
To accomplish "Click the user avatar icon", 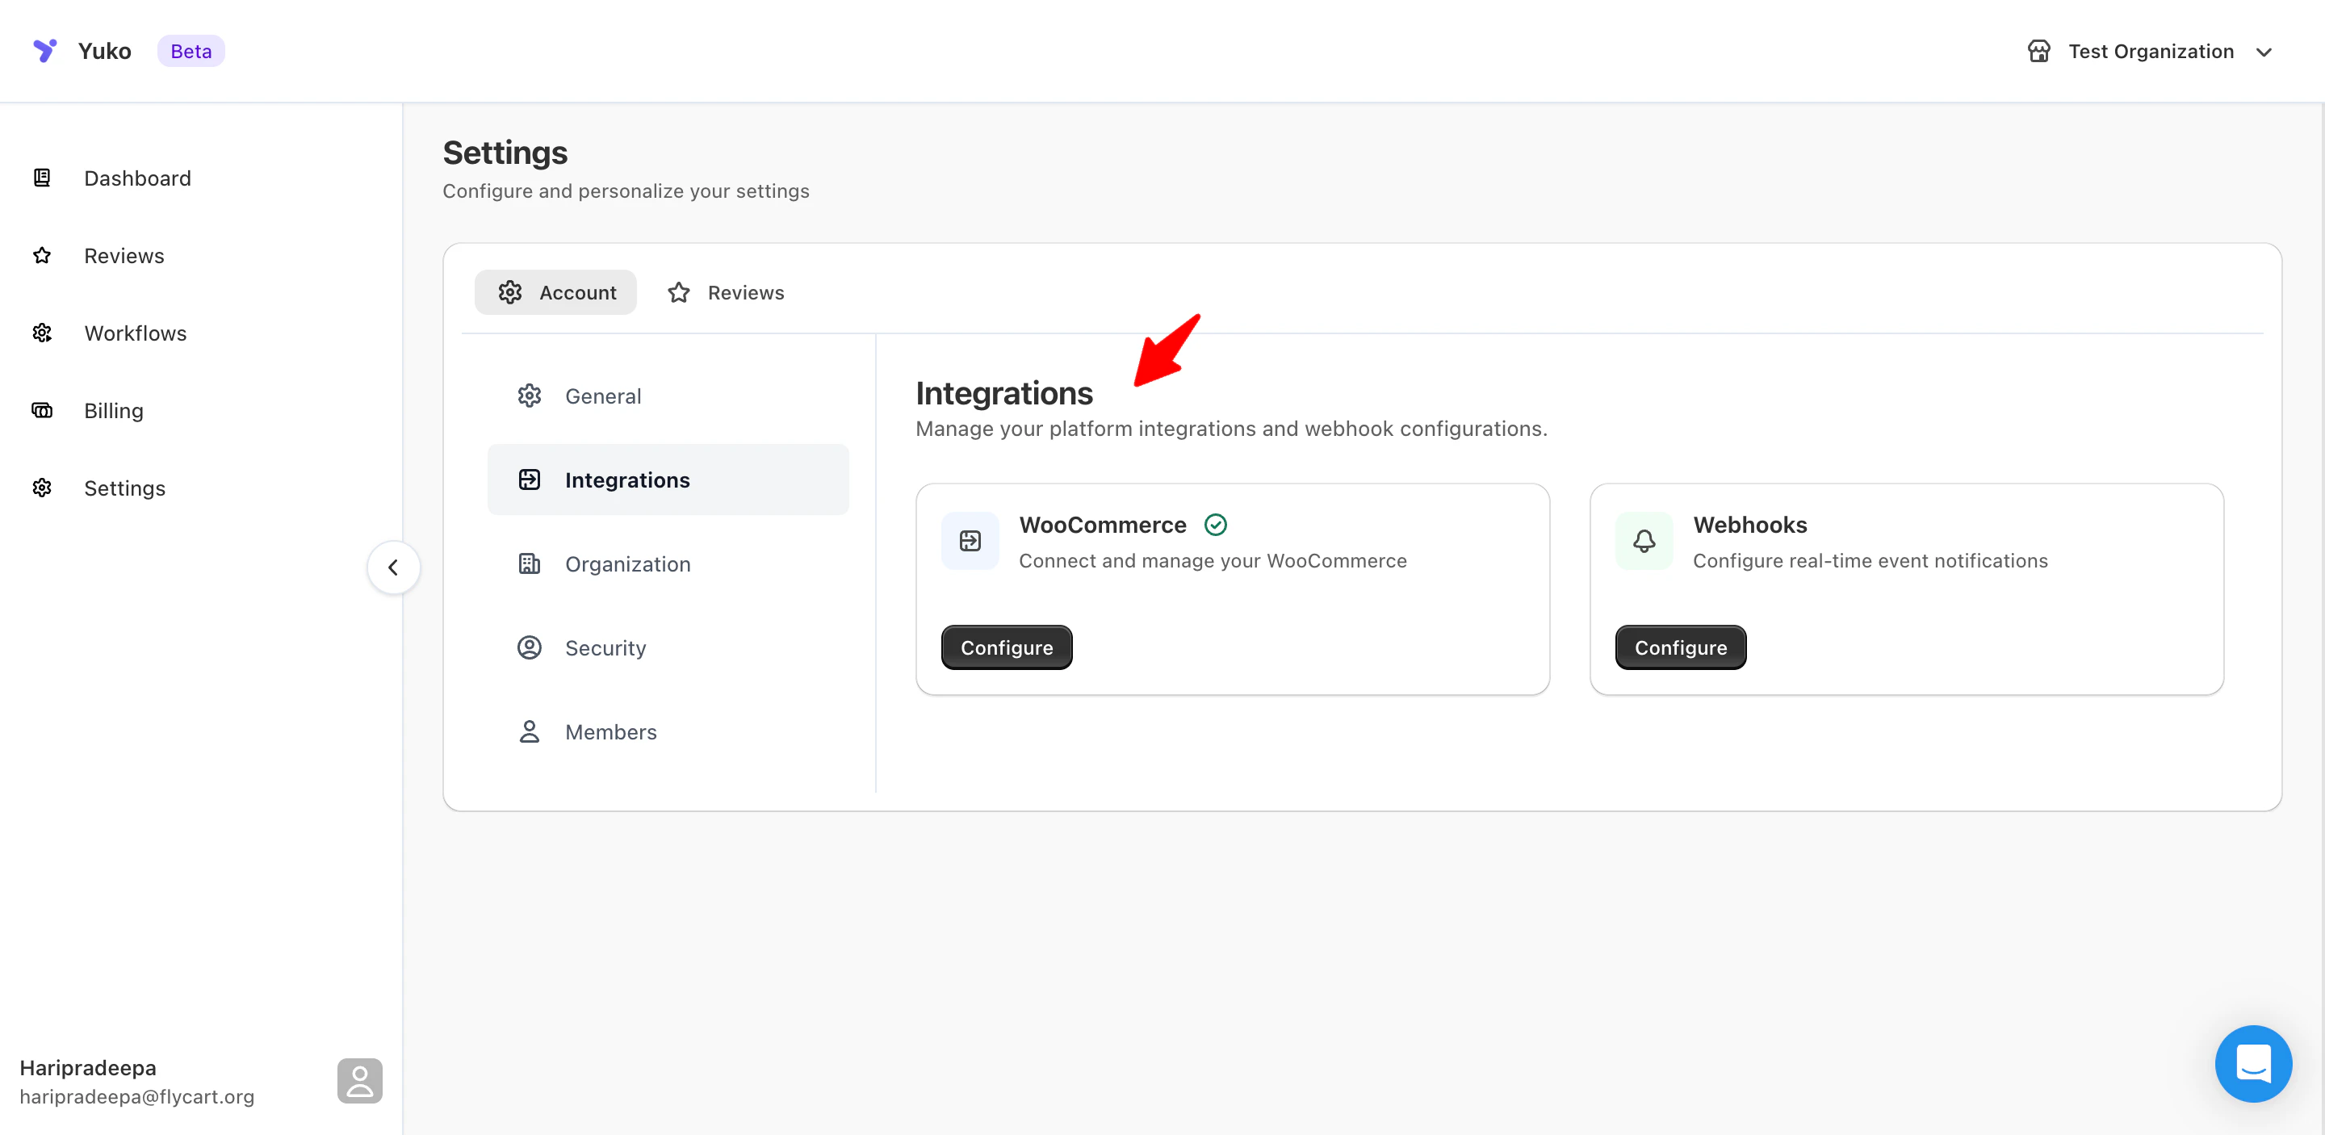I will 359,1080.
